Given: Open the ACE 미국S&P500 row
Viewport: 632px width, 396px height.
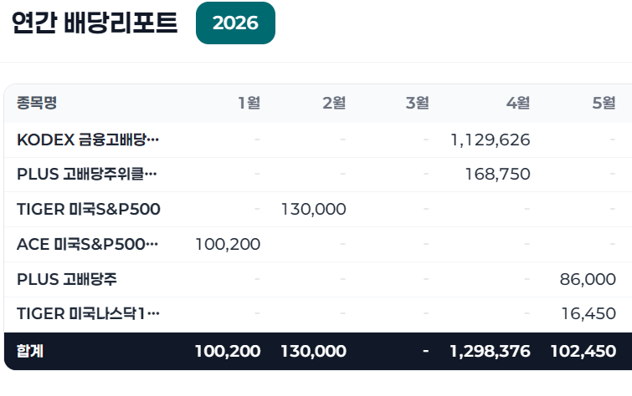Looking at the screenshot, I should point(318,244).
